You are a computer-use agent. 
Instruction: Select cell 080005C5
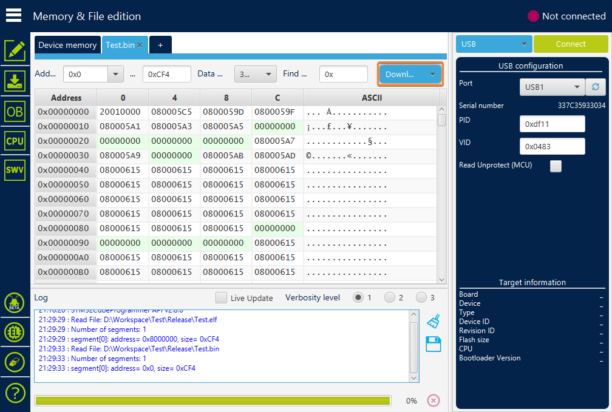pos(174,112)
